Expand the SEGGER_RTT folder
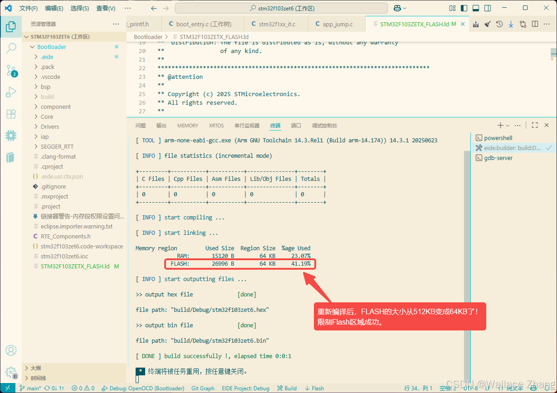The image size is (557, 393). click(x=74, y=146)
